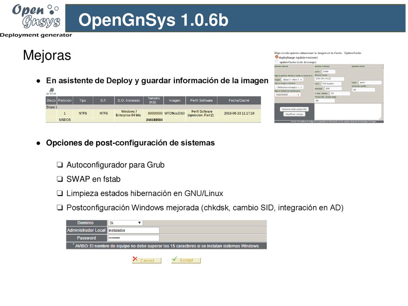This screenshot has width=408, height=306.
Task: Select the updateCache (solo descarga) radio button
Action: coord(277,62)
